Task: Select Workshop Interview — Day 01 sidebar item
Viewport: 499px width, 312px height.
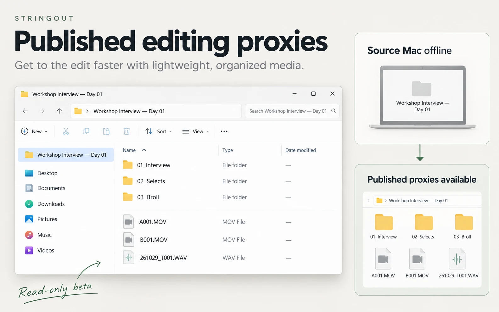Action: [66, 155]
